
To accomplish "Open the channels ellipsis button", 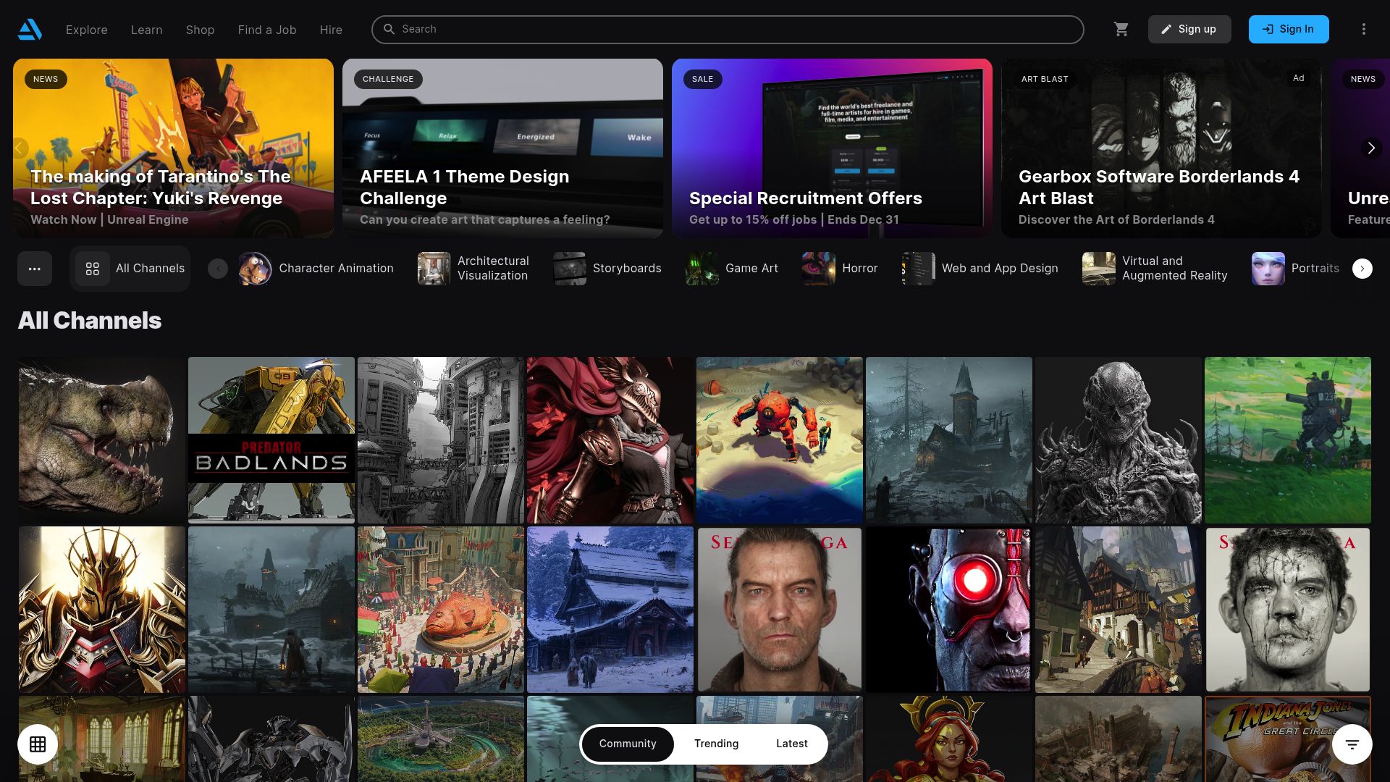I will [x=35, y=269].
